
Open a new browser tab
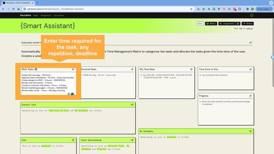(x=38, y=3)
